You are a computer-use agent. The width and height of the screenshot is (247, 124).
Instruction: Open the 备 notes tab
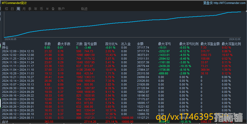(53, 9)
